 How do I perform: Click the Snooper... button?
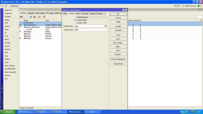[x=118, y=54]
